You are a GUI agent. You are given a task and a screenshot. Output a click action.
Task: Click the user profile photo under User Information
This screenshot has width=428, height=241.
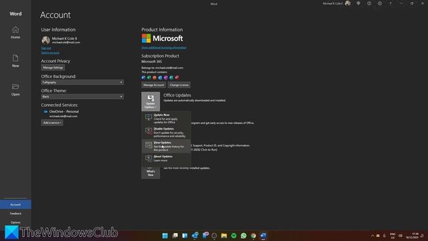45,40
